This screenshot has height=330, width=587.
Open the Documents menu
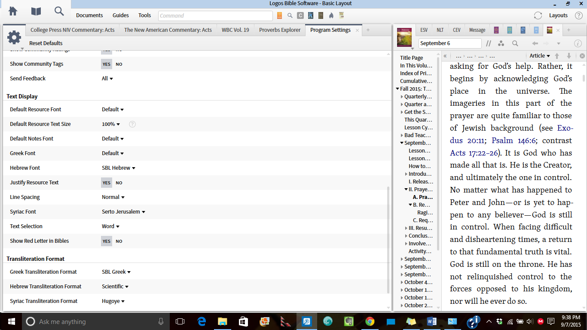(89, 15)
